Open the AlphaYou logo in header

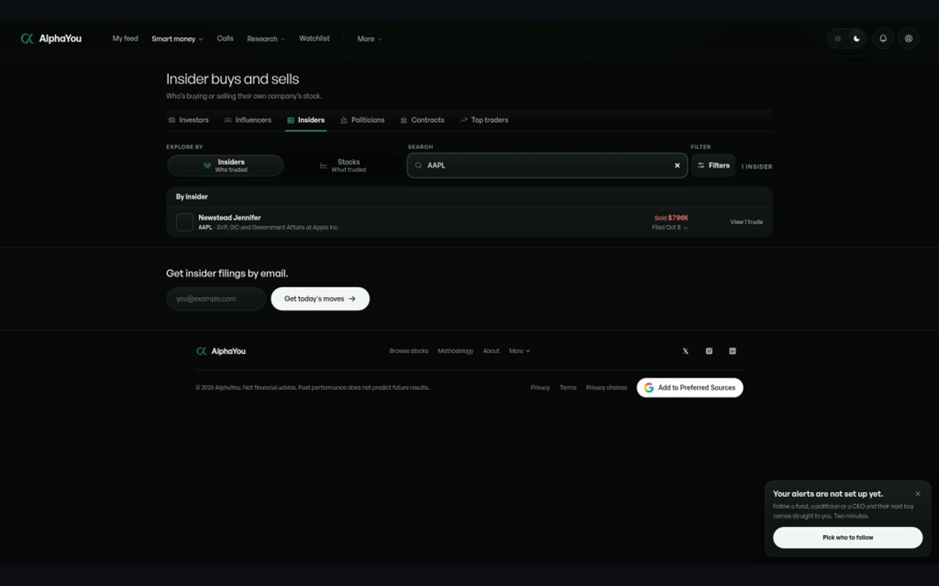click(x=51, y=38)
